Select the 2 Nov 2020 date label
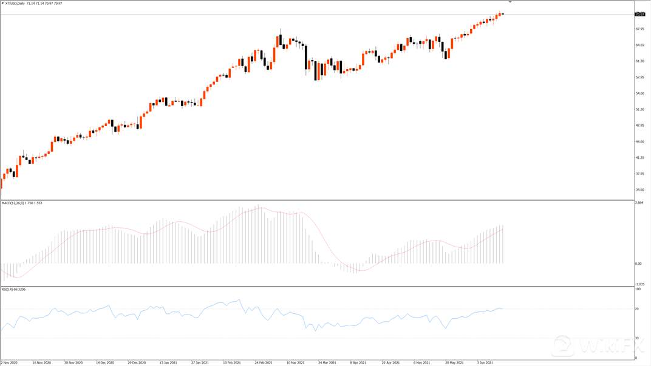Viewport: 651px width, 366px height. 11,362
